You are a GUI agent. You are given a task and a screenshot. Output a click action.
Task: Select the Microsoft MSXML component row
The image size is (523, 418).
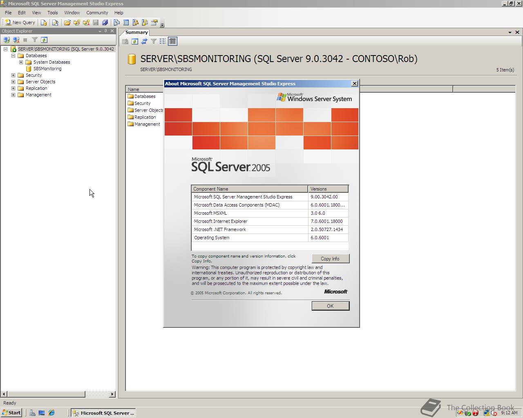(270, 213)
